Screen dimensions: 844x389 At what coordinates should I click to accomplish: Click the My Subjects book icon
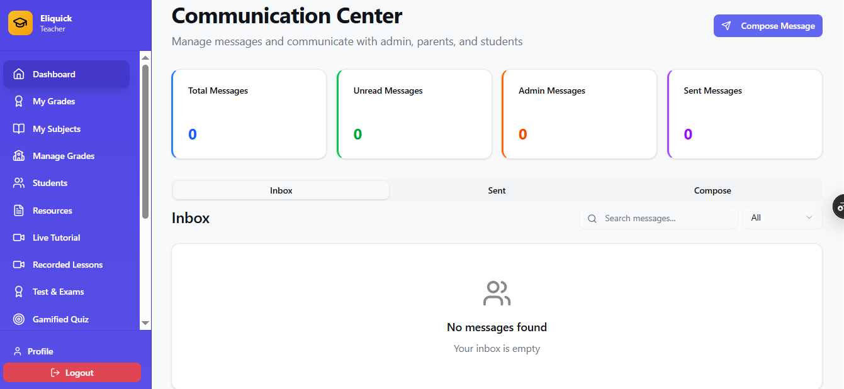[19, 129]
